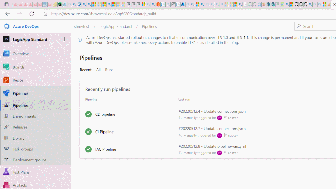Click the Pipelines rocket icon in sidebar

tap(6, 93)
